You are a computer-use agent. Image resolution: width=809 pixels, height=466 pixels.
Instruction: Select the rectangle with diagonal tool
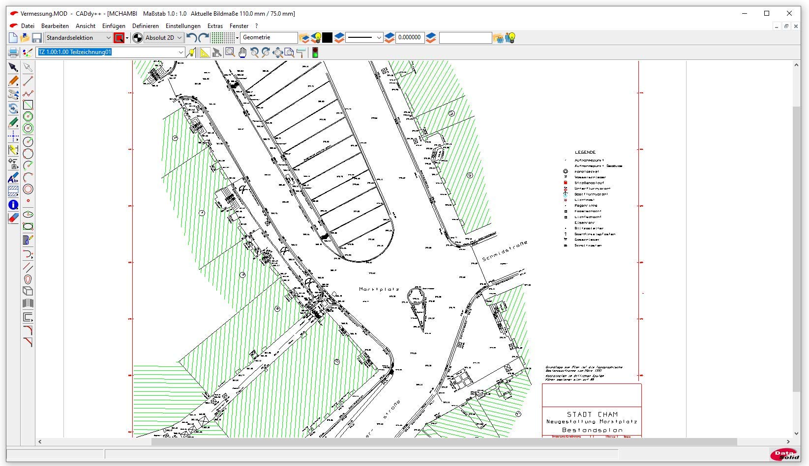coord(28,105)
